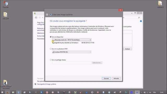Viewport: 167px width, 94px height.
Task: Open the 'Nouveau nom (J:)' hard disk dropdown
Action: click(x=71, y=40)
